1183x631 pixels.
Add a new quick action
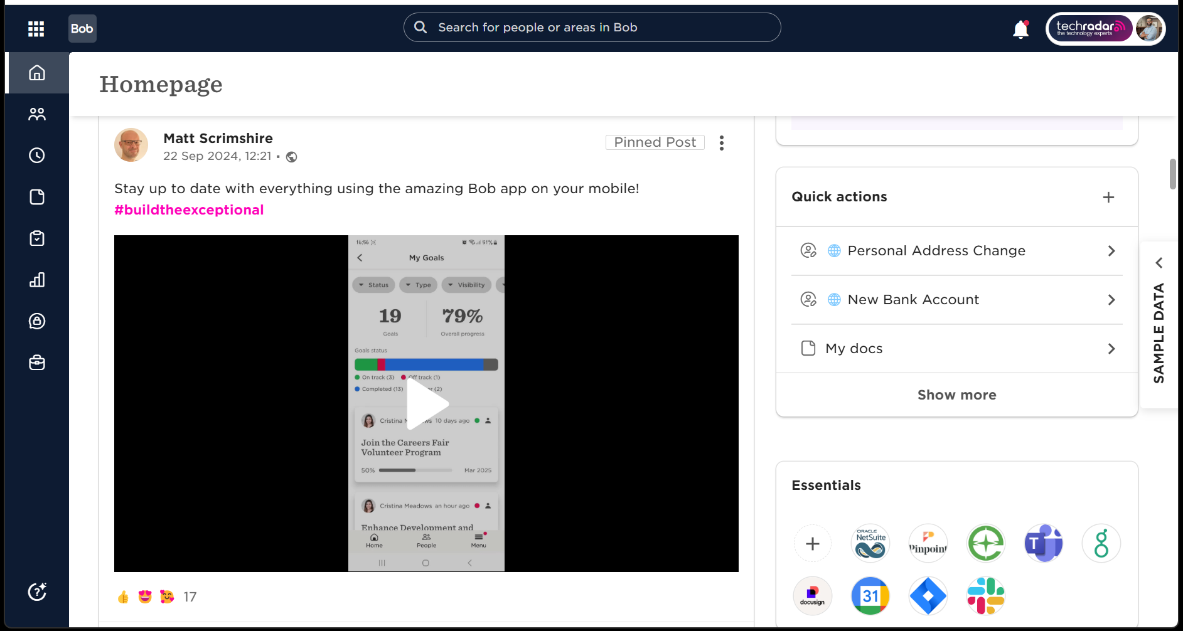click(x=1109, y=198)
